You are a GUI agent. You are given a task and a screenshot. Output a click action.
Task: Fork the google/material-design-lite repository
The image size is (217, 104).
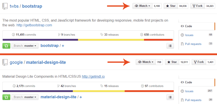point(199,62)
